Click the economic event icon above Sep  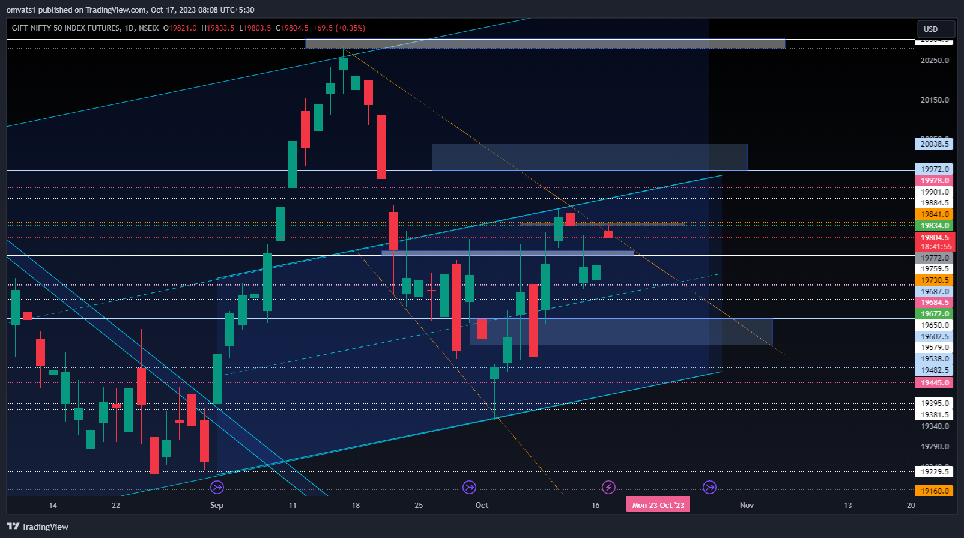click(217, 487)
